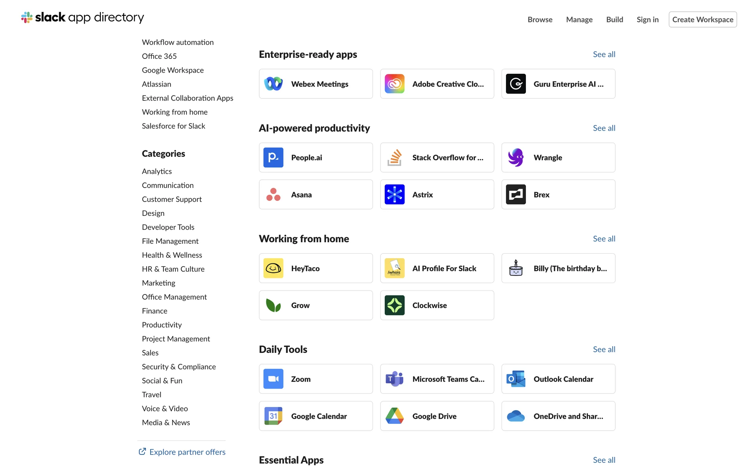The image size is (753, 471).
Task: Click the Asana three-dot logo
Action: tap(273, 195)
